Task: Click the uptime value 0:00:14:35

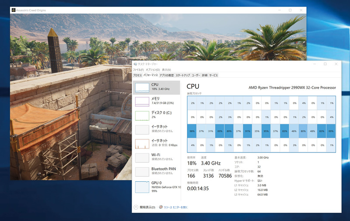Action: (x=198, y=189)
